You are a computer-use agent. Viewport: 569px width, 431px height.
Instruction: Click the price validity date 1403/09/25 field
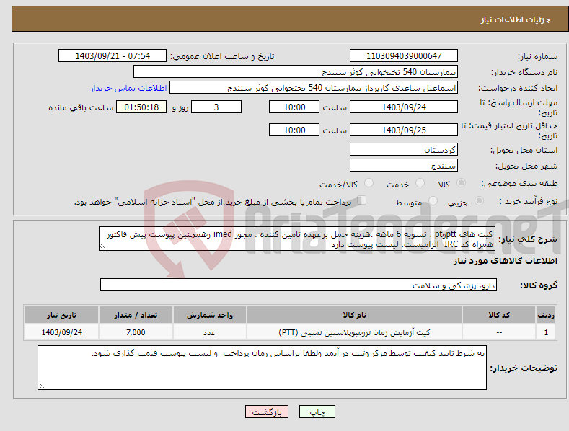404,130
